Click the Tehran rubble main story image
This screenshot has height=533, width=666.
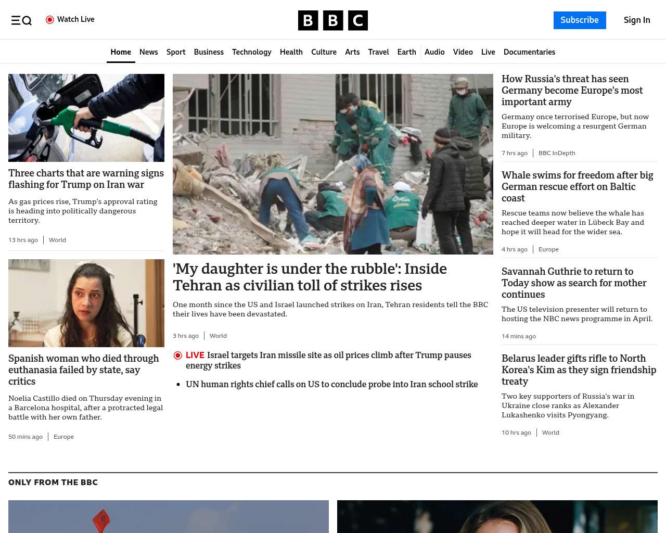(333, 164)
